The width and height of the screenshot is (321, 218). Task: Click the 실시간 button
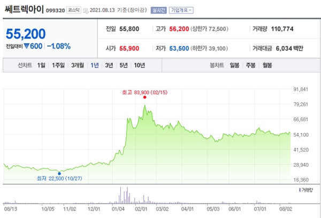coord(159,10)
